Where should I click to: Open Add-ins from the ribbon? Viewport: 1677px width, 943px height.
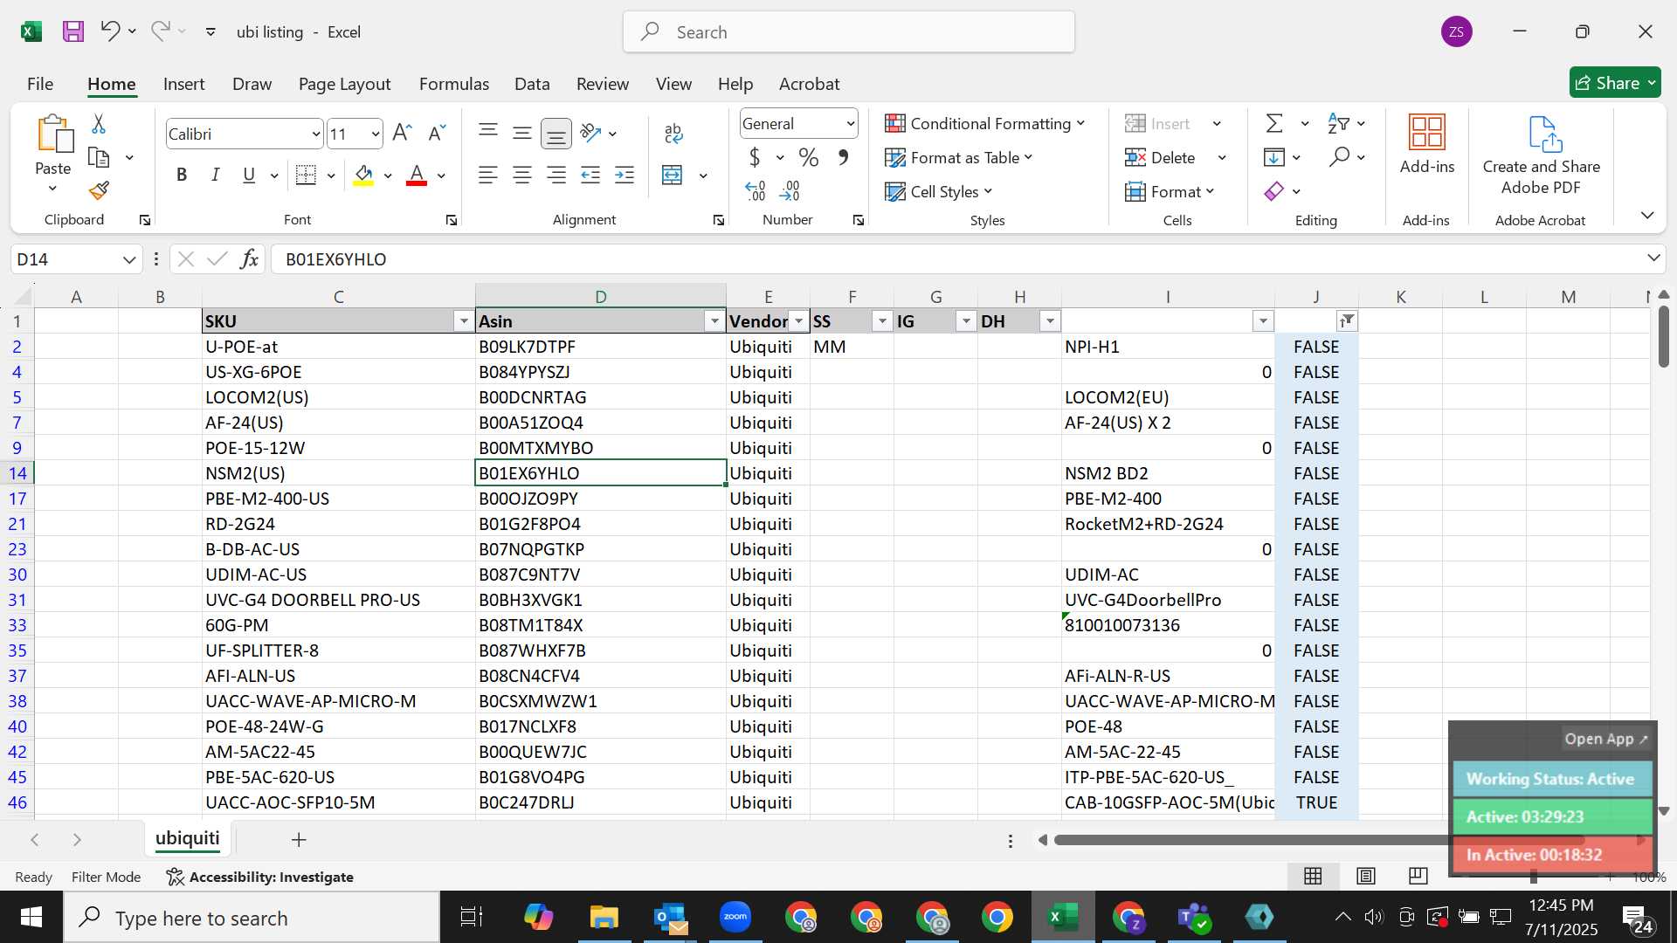point(1427,145)
